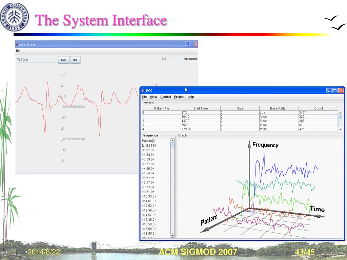Click the Pattern table scrollbar up arrow
347x260 pixels.
tap(340, 113)
